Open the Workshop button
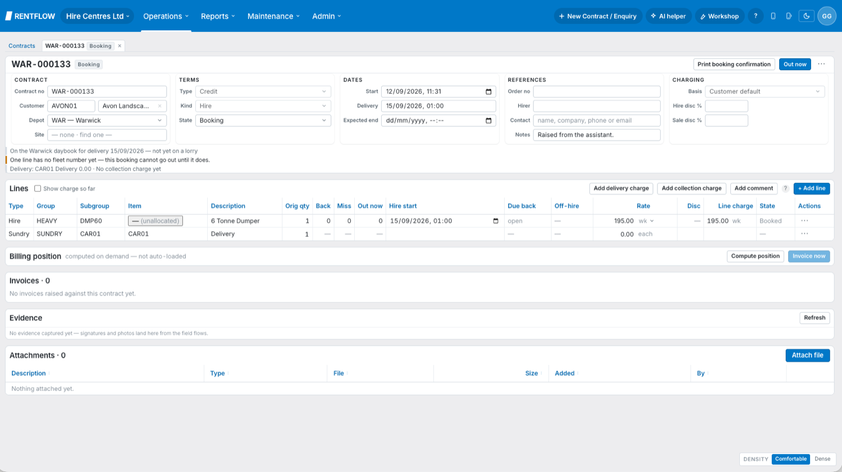 720,16
